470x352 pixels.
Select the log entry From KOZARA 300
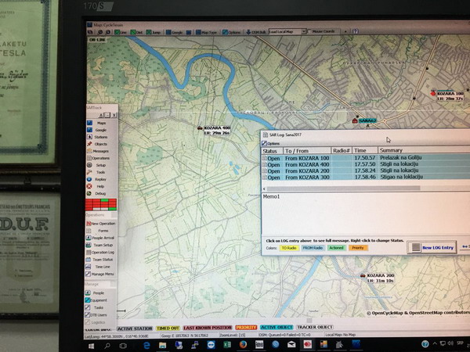pos(366,178)
